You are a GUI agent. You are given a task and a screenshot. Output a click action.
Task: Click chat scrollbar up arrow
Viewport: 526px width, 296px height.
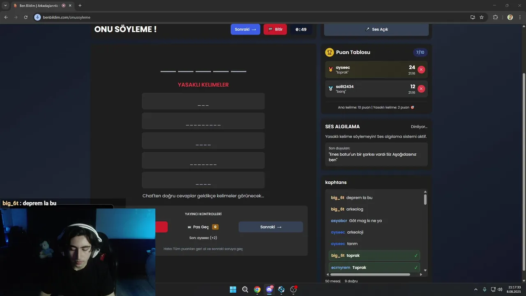[x=425, y=192]
